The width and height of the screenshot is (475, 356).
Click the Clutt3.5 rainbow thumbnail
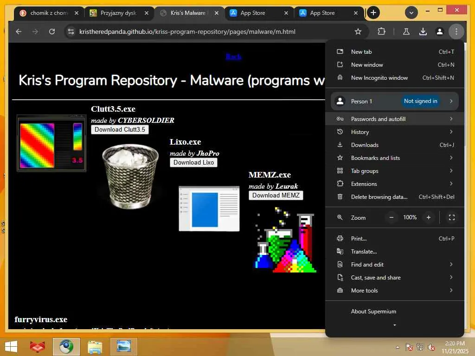tap(51, 143)
